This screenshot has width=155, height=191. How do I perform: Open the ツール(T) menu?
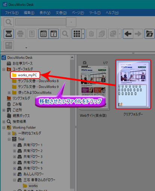pyautogui.click(x=95, y=13)
